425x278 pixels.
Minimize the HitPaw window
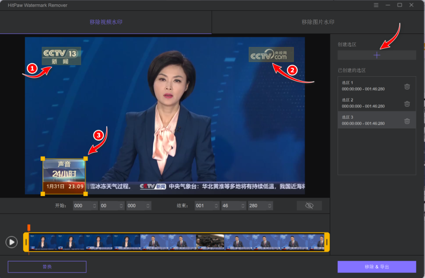click(388, 5)
